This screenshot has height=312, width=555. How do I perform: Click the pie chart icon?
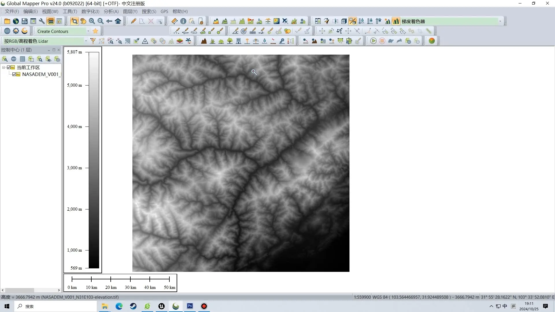tap(432, 41)
